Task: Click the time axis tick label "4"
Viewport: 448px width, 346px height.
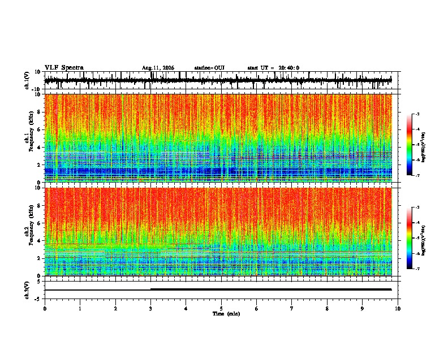Action: [186, 309]
